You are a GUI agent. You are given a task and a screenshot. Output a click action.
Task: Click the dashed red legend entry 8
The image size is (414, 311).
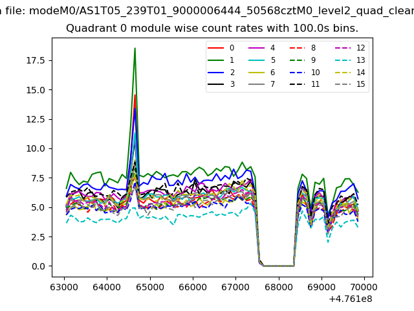tap(296, 48)
